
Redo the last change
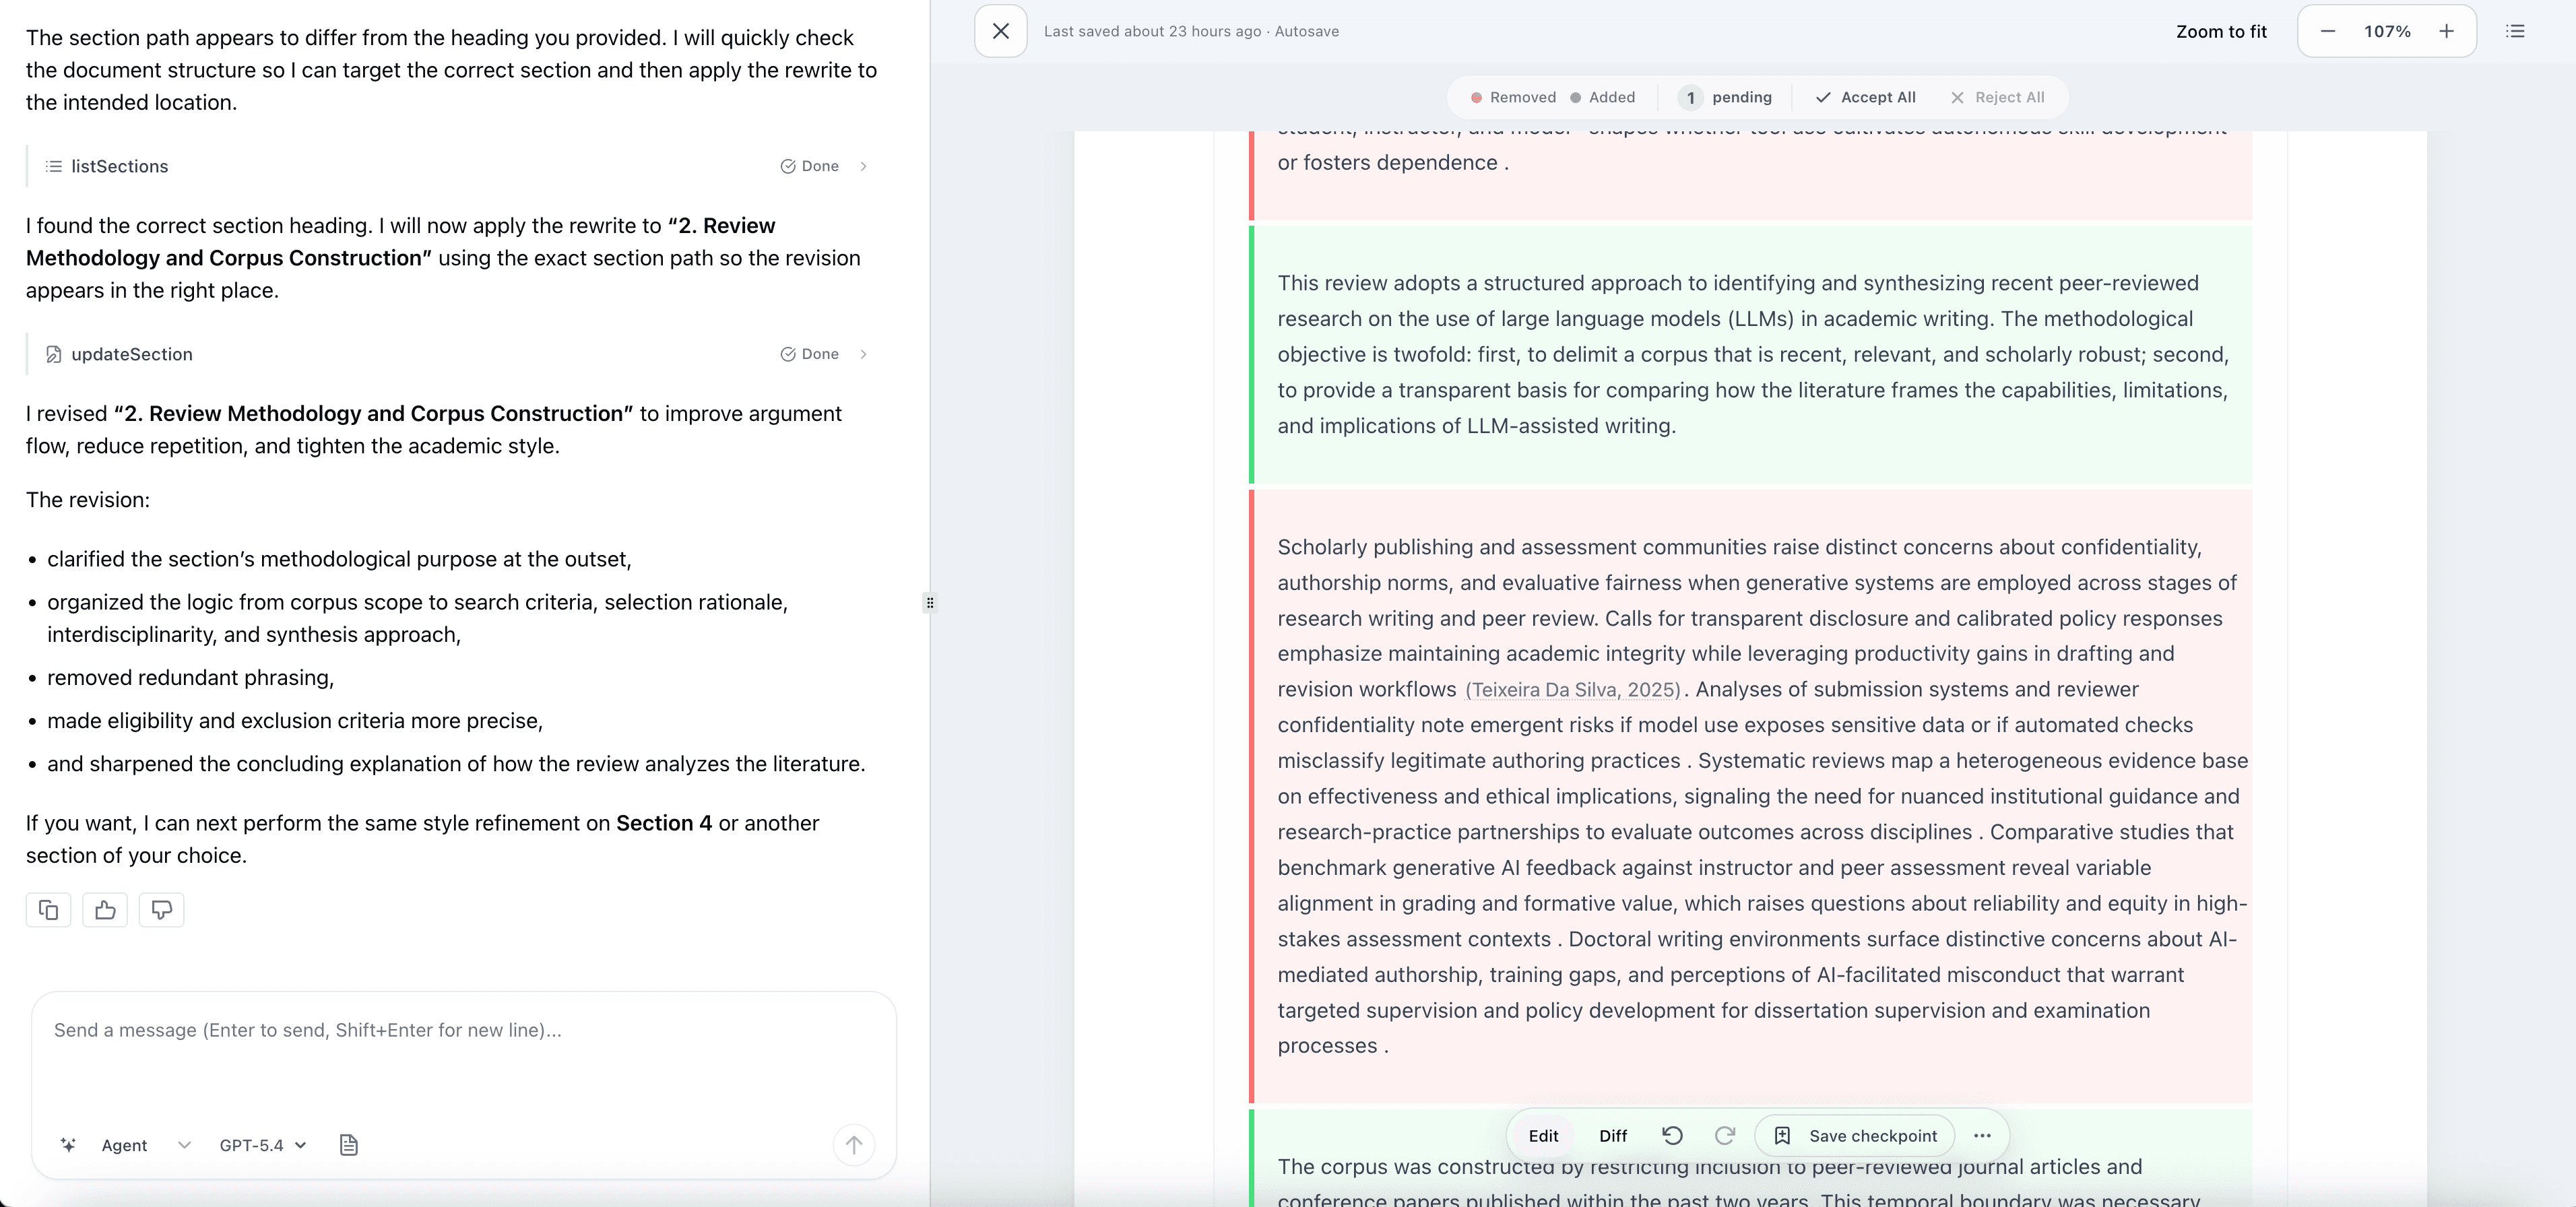pyautogui.click(x=1725, y=1136)
